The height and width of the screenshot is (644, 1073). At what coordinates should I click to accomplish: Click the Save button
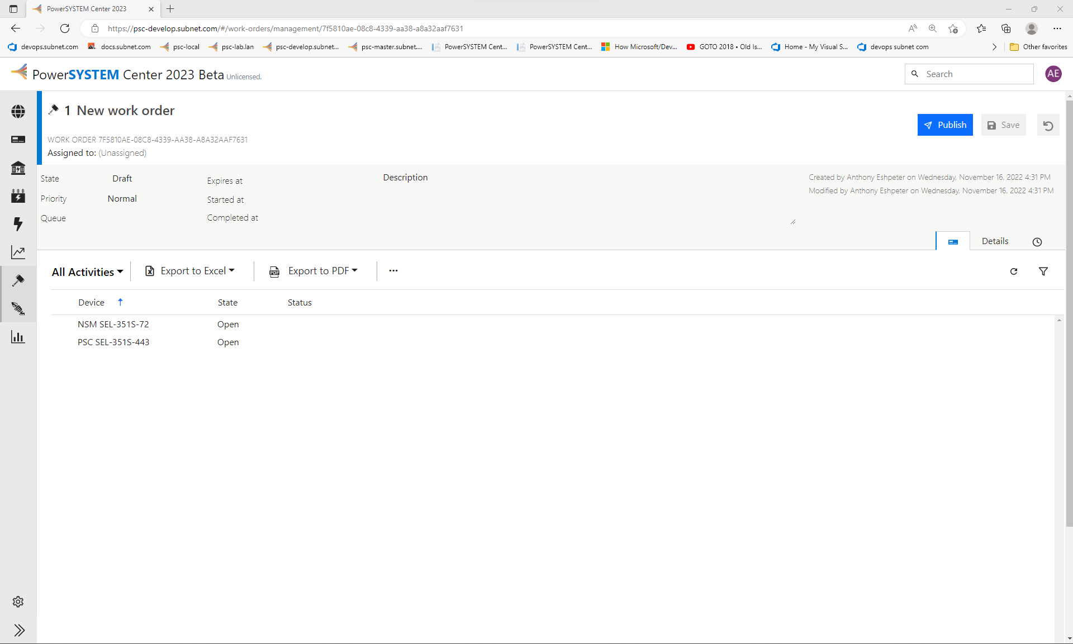pos(1003,125)
